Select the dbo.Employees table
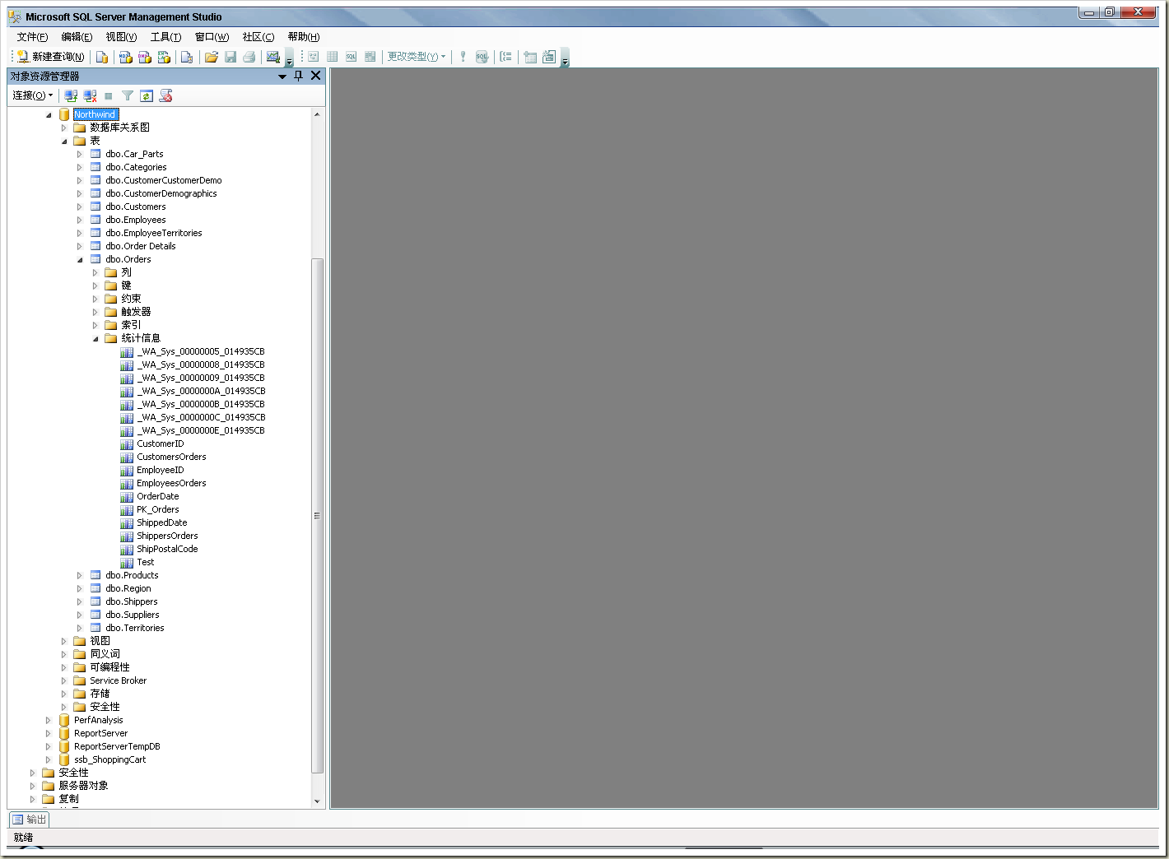The width and height of the screenshot is (1169, 859). coord(136,220)
